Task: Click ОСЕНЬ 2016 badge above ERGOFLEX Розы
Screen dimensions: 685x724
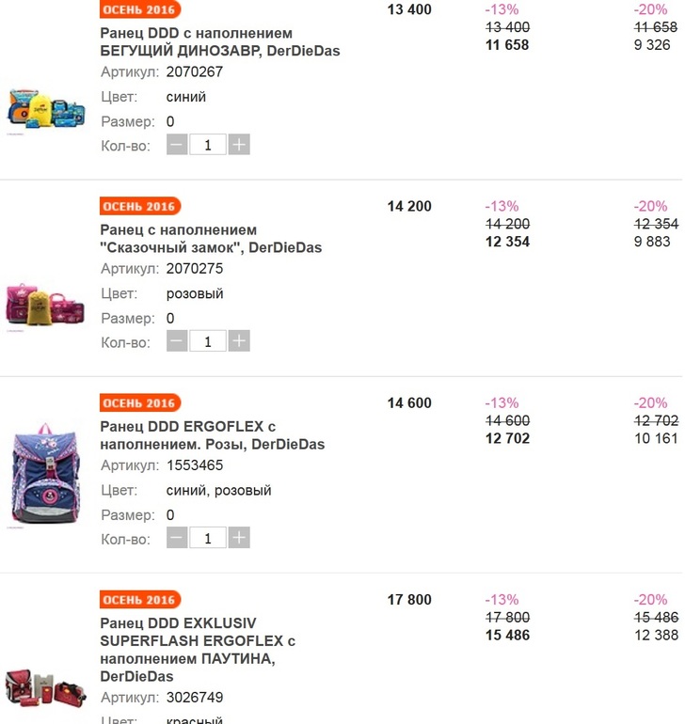Action: click(x=139, y=403)
